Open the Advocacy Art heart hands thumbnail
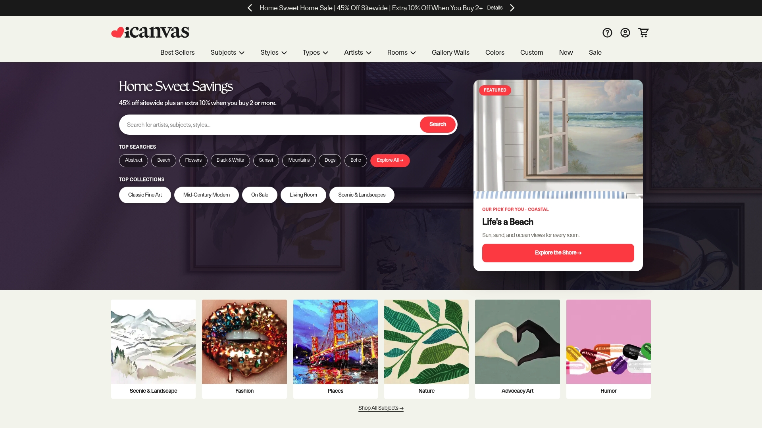 coord(517,342)
